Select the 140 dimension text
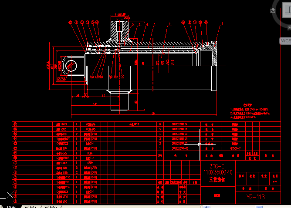Viewport: 291px width, 208px height. pos(95,104)
